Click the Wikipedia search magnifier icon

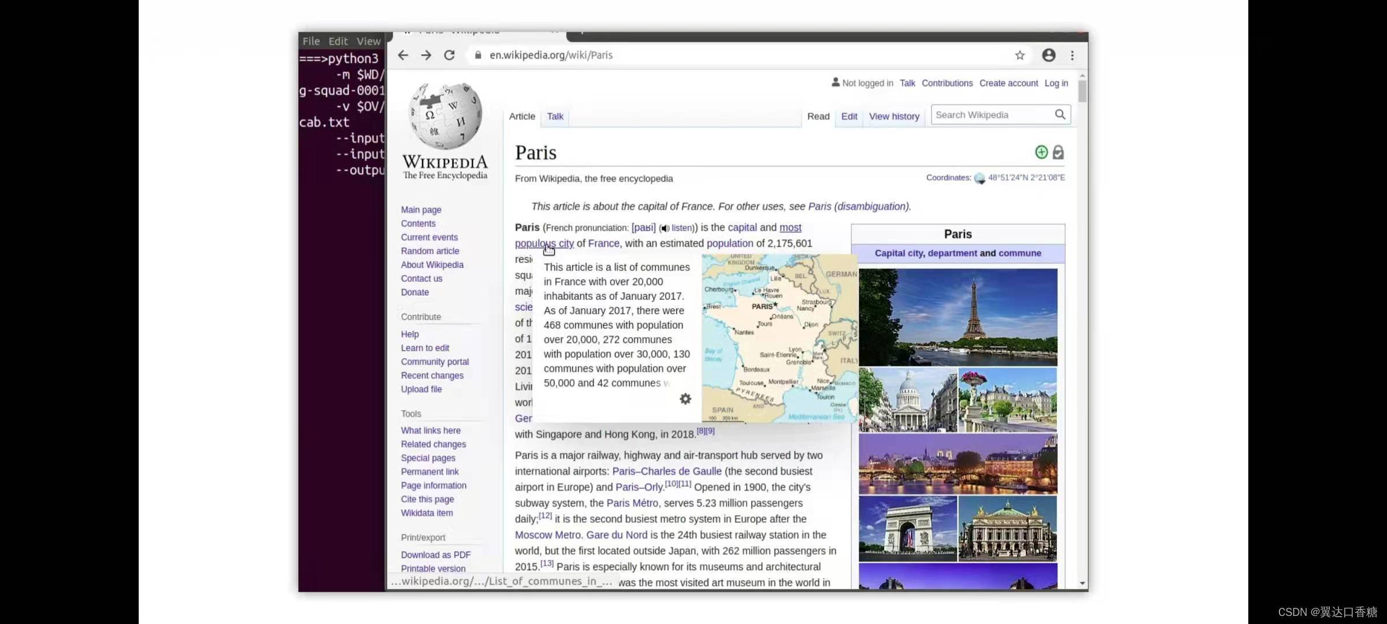pyautogui.click(x=1060, y=114)
